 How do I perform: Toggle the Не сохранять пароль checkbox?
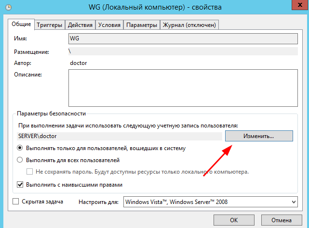29,172
